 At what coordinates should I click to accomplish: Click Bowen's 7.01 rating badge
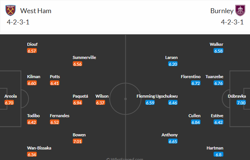pos(78,141)
